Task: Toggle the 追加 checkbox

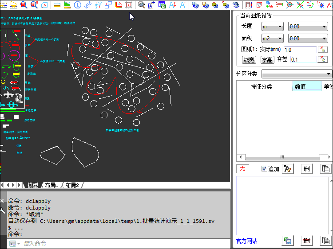Action: pyautogui.click(x=264, y=169)
